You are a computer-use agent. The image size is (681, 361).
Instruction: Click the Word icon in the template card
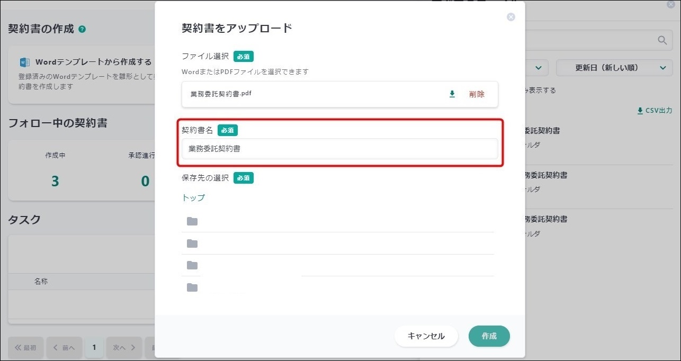click(x=24, y=62)
